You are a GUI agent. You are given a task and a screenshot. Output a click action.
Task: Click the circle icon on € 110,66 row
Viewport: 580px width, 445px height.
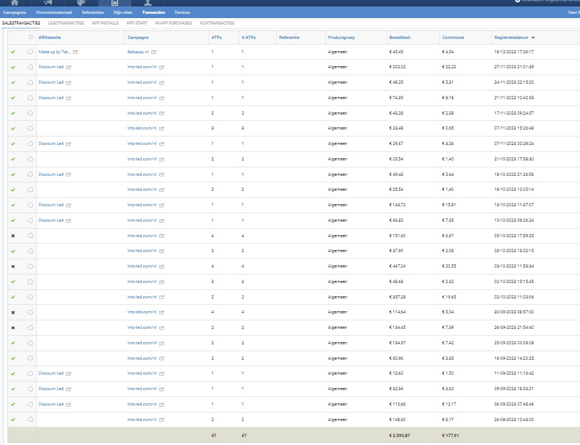(30, 404)
